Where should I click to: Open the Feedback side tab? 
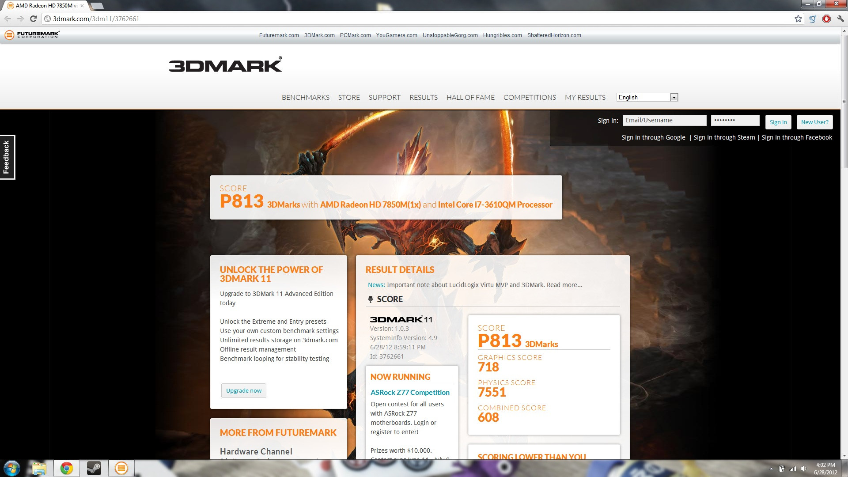(7, 157)
